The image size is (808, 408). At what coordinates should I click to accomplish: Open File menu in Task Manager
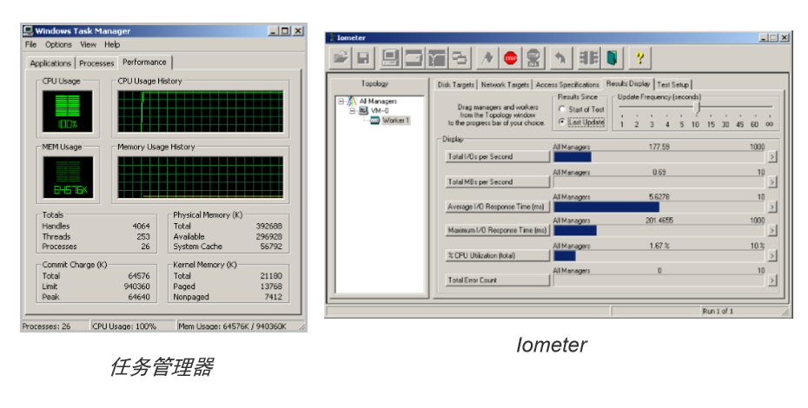coord(31,45)
